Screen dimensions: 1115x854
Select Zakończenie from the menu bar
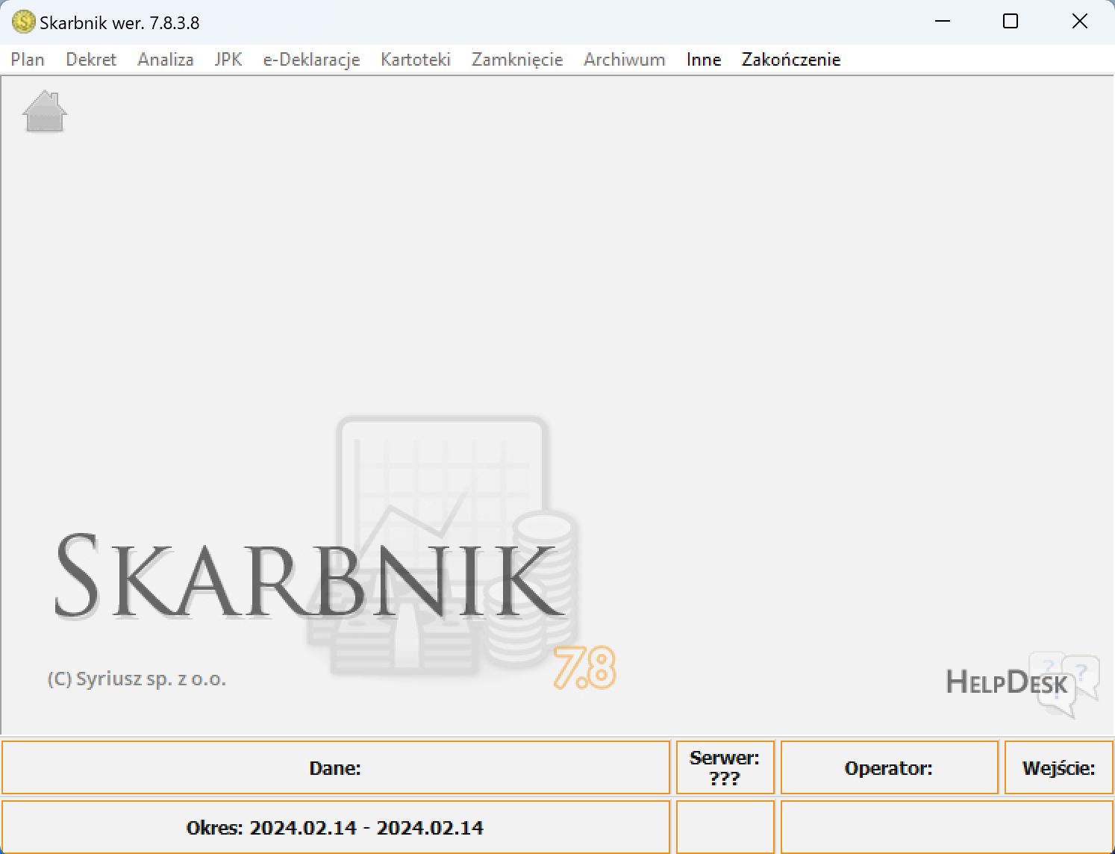pyautogui.click(x=791, y=60)
